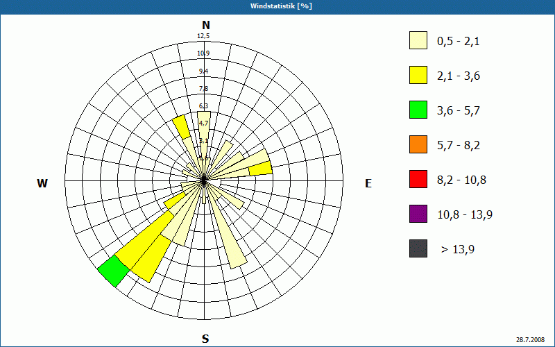555x347 pixels.
Task: Select the dark gray > 13,9 legend swatch
Action: point(418,248)
